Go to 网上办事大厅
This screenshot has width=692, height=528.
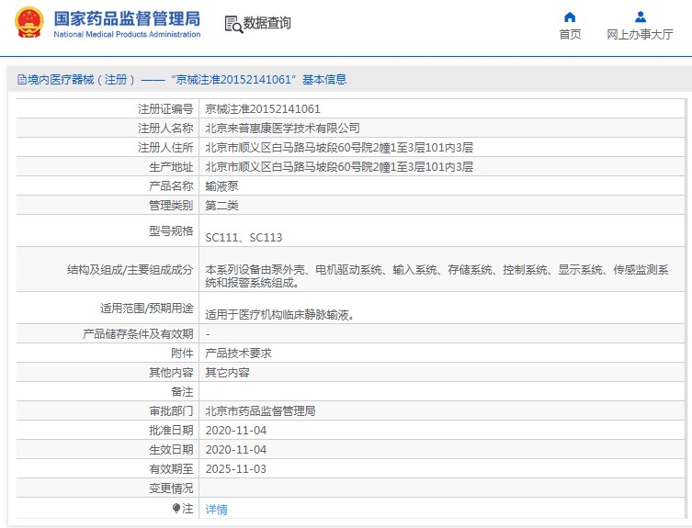tap(640, 34)
